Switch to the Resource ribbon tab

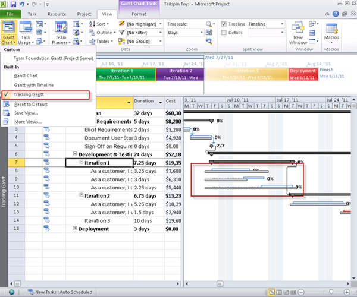coord(57,13)
